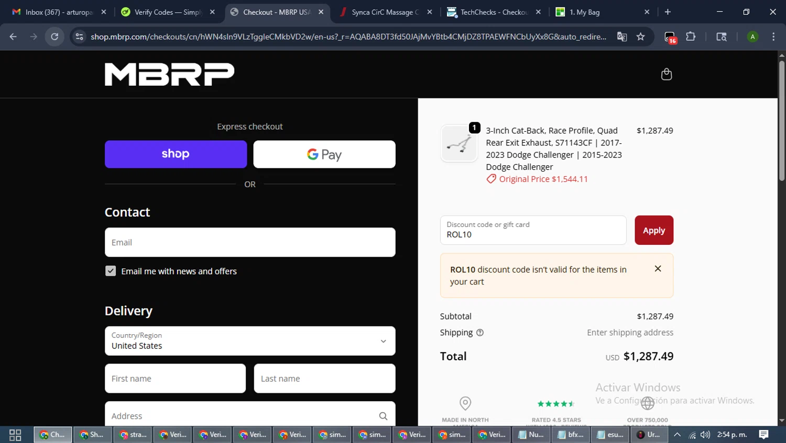This screenshot has height=443, width=786.
Task: Switch to the Verify Codes tab
Action: click(168, 12)
